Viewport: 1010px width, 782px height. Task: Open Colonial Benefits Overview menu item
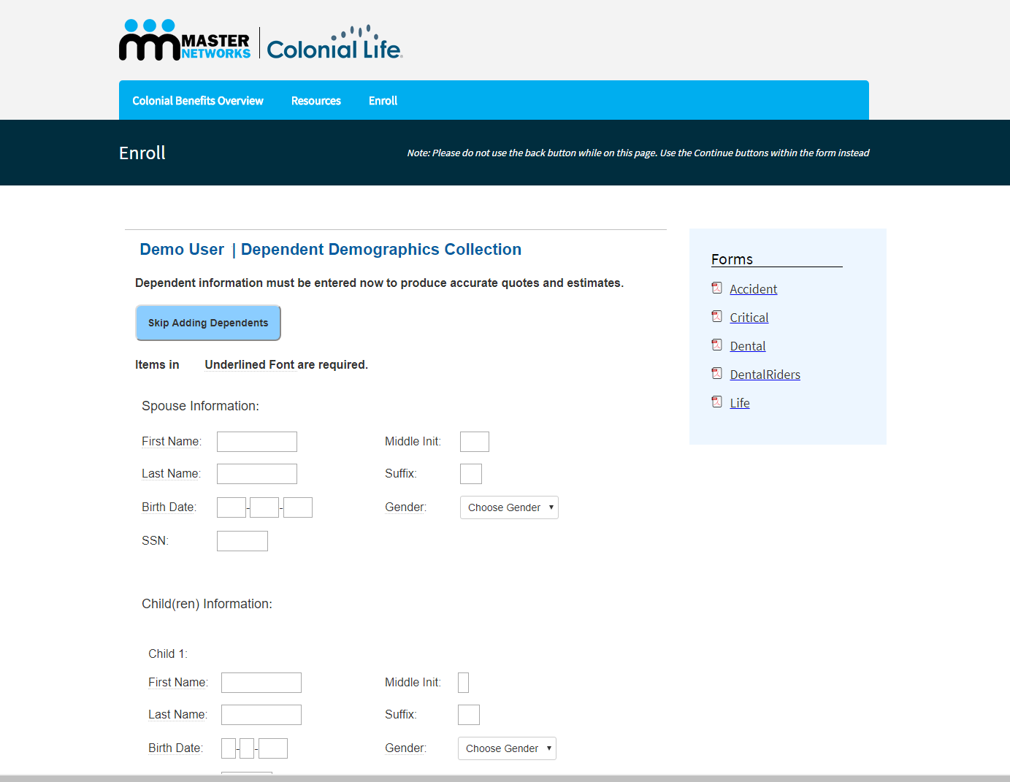point(197,101)
